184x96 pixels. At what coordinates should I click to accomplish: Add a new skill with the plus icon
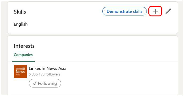tap(155, 11)
